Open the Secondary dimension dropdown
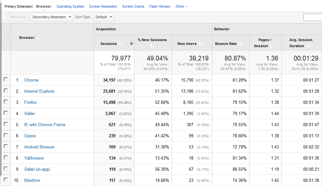The height and width of the screenshot is (186, 322). (x=52, y=17)
